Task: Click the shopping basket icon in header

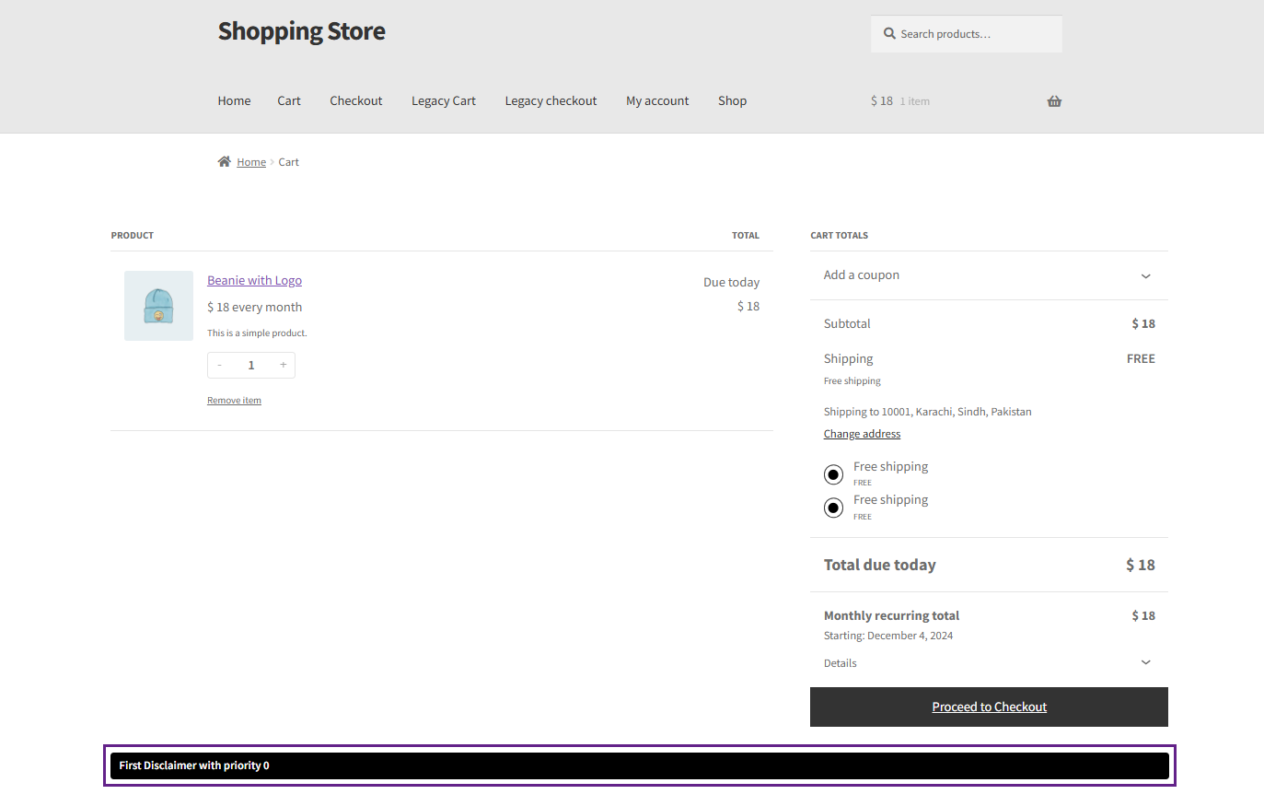Action: (x=1054, y=101)
